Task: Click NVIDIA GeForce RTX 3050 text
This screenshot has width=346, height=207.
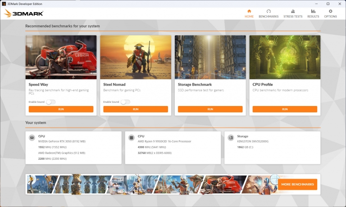Action: click(x=62, y=142)
